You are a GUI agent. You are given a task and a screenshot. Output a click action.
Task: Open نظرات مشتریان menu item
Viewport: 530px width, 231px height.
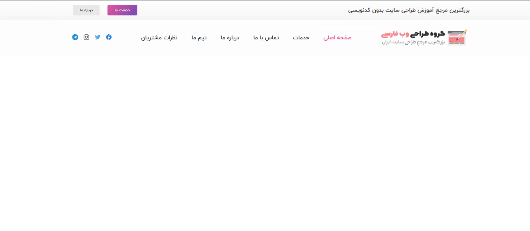159,38
